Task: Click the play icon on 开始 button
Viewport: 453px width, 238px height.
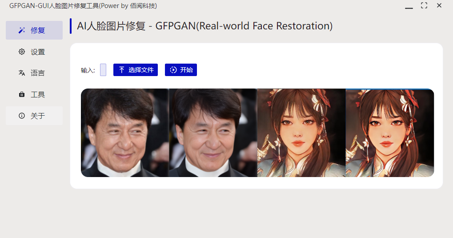Action: pyautogui.click(x=173, y=70)
